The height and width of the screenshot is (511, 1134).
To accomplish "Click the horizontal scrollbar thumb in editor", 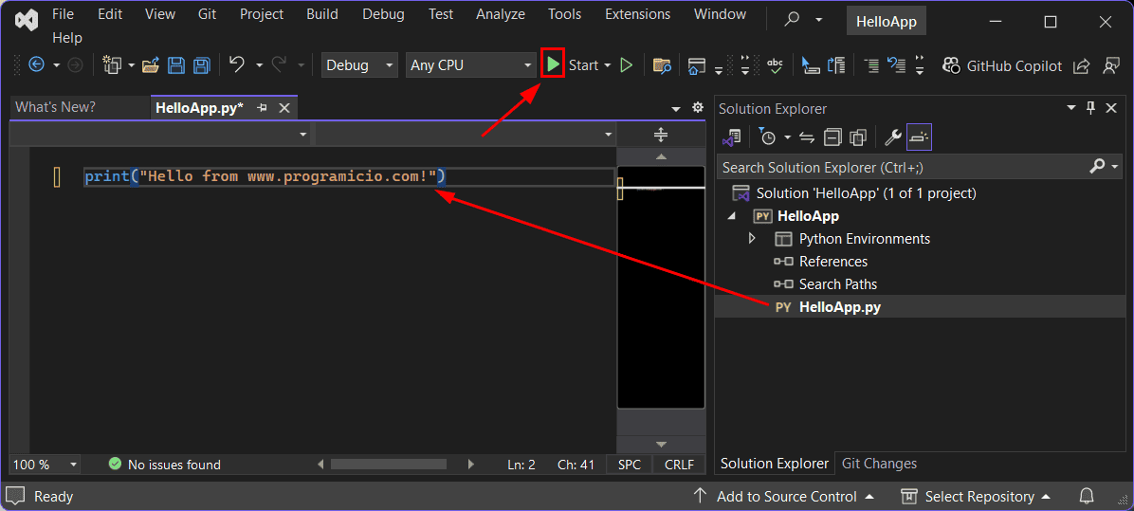I will pyautogui.click(x=389, y=464).
